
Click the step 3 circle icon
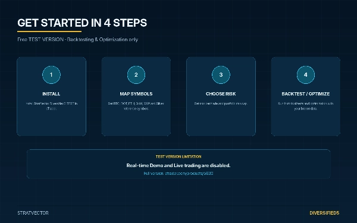[x=221, y=75]
